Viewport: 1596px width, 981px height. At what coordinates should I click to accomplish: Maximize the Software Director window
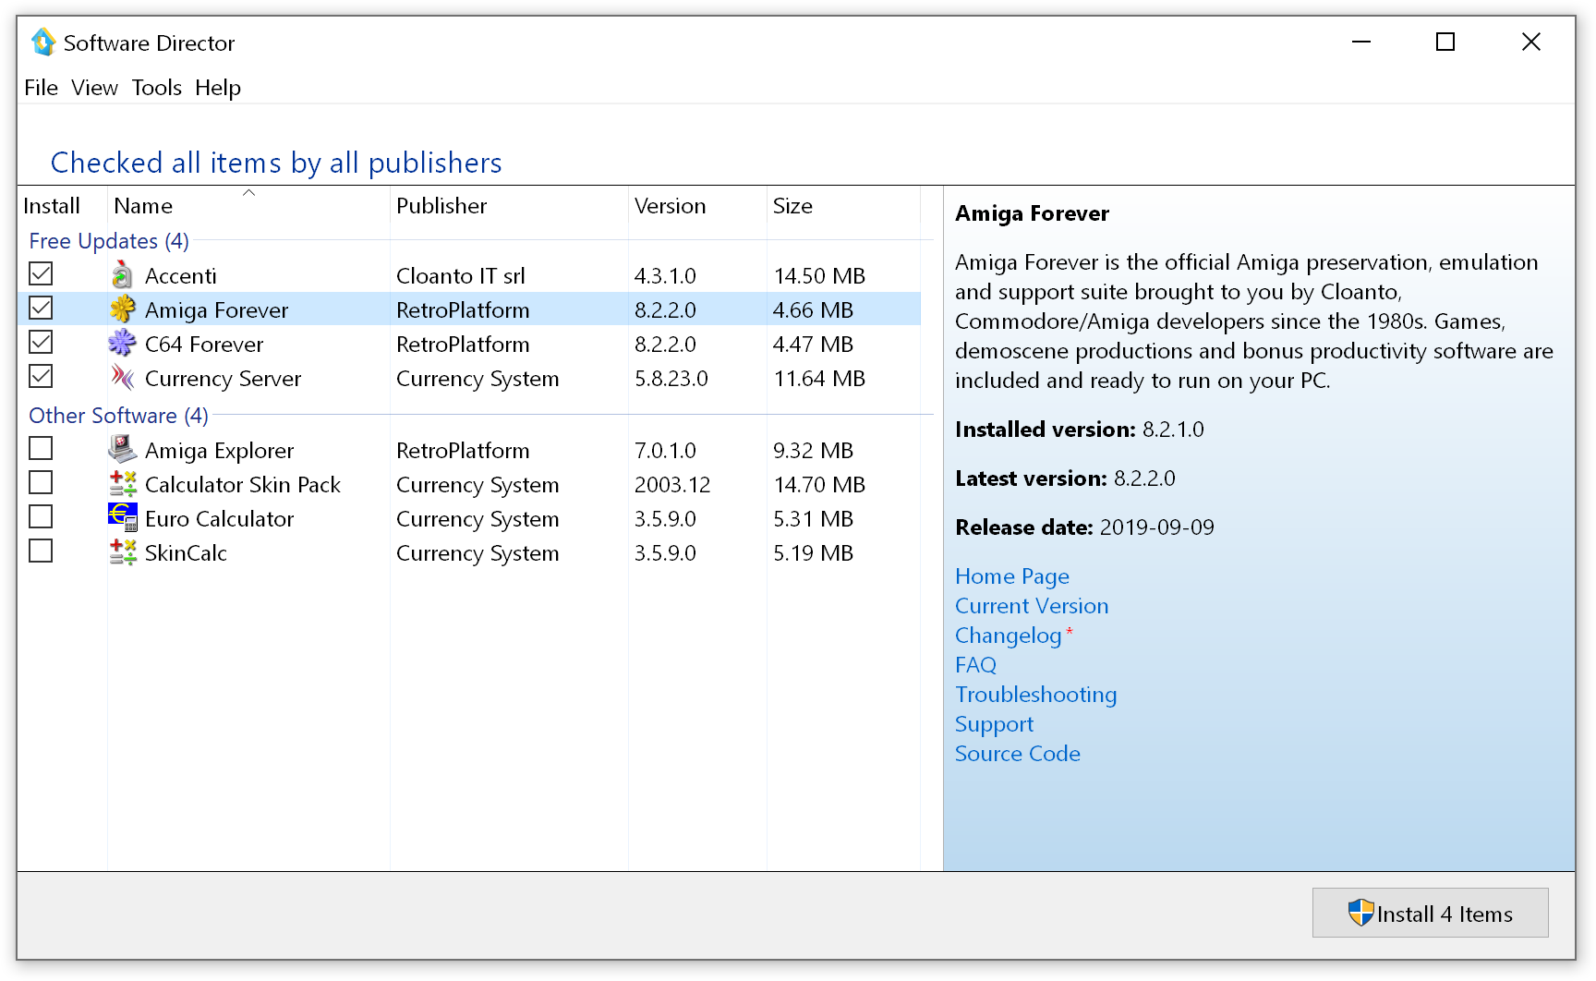[1445, 42]
